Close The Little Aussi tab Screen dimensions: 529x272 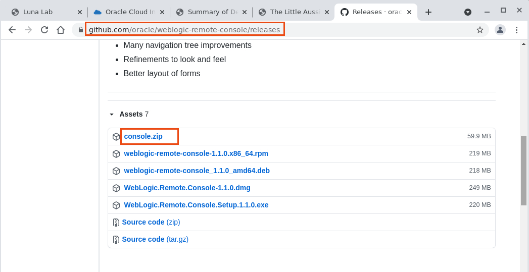tap(326, 12)
